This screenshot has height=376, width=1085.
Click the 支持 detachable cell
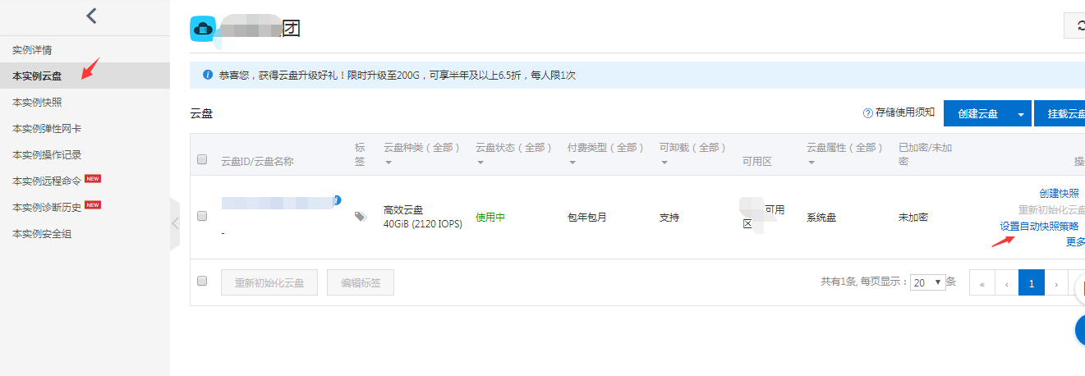tap(669, 218)
